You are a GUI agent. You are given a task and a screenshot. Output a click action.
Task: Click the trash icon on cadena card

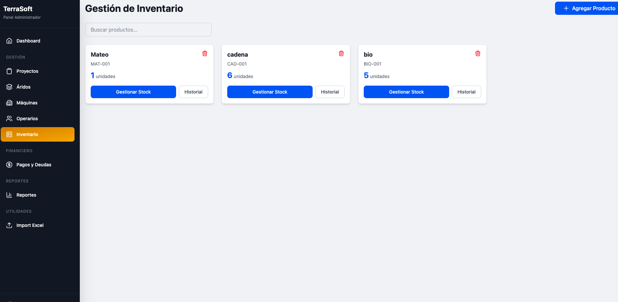[x=341, y=53]
